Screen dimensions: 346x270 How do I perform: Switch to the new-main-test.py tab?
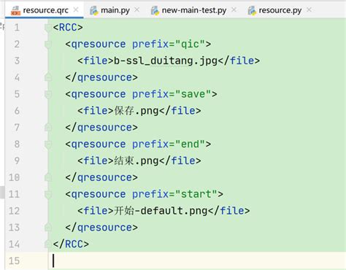coord(194,10)
